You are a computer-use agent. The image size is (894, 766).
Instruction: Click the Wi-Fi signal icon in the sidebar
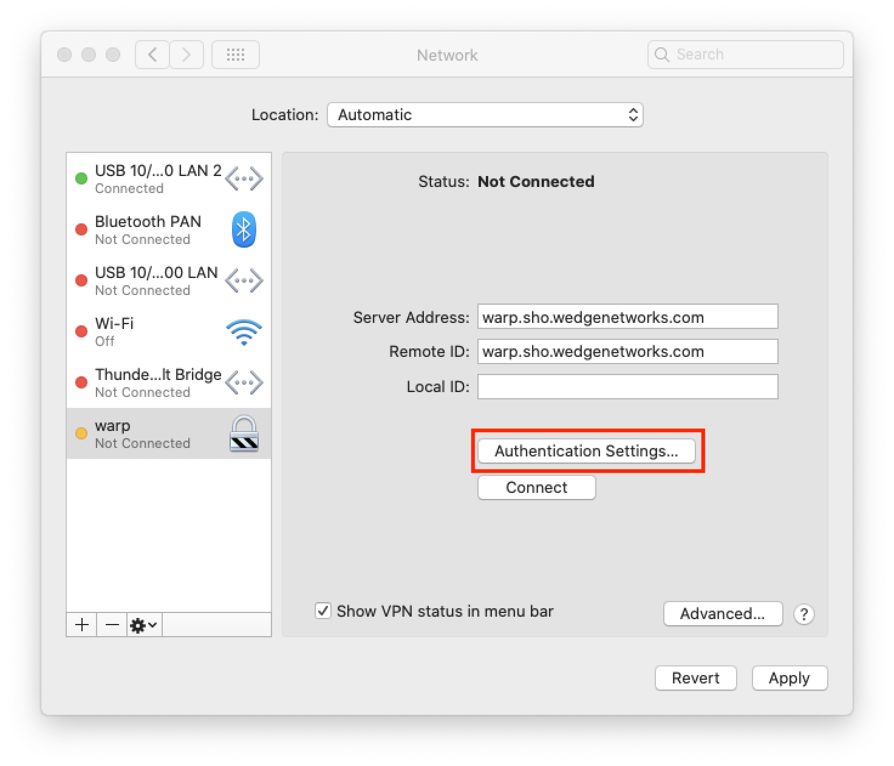(x=244, y=332)
